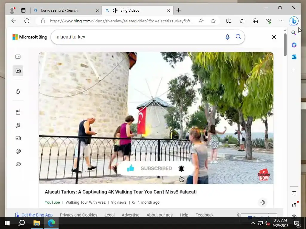
Task: Open the Gaming controller category
Action: [18, 164]
